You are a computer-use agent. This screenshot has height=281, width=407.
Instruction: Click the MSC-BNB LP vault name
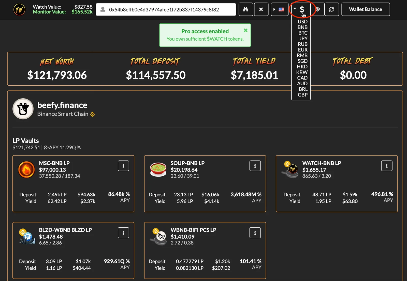coord(54,163)
